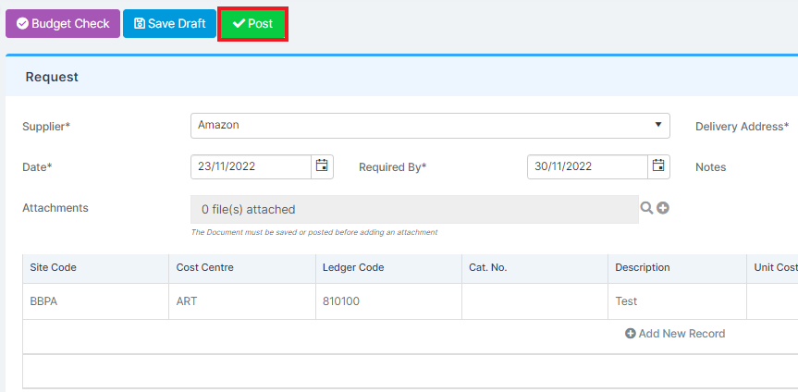
Task: Open the Amazon supplier combo box
Action: (430, 125)
